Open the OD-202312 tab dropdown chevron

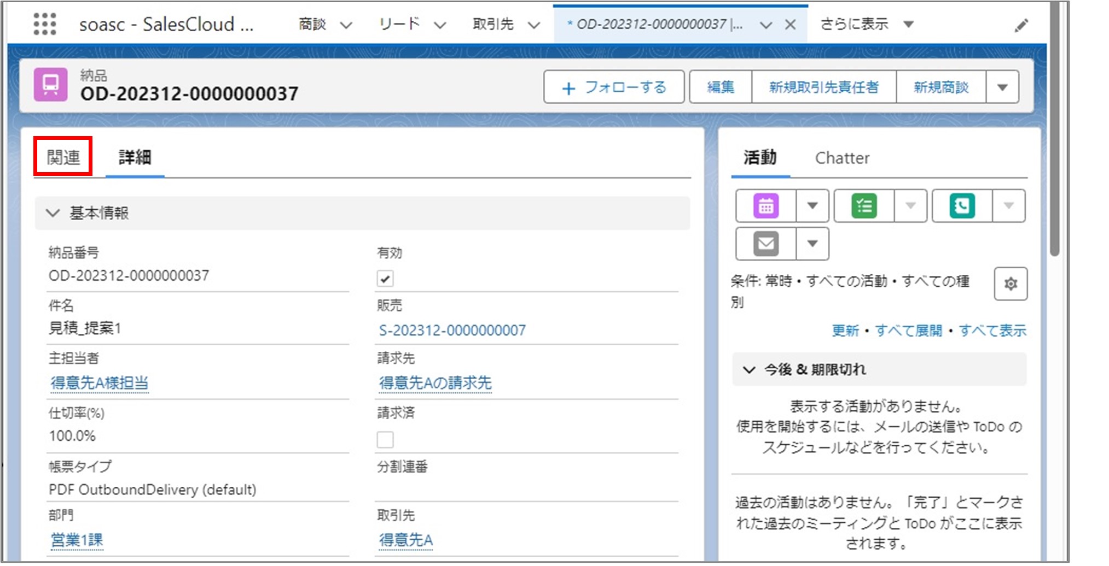(x=766, y=25)
